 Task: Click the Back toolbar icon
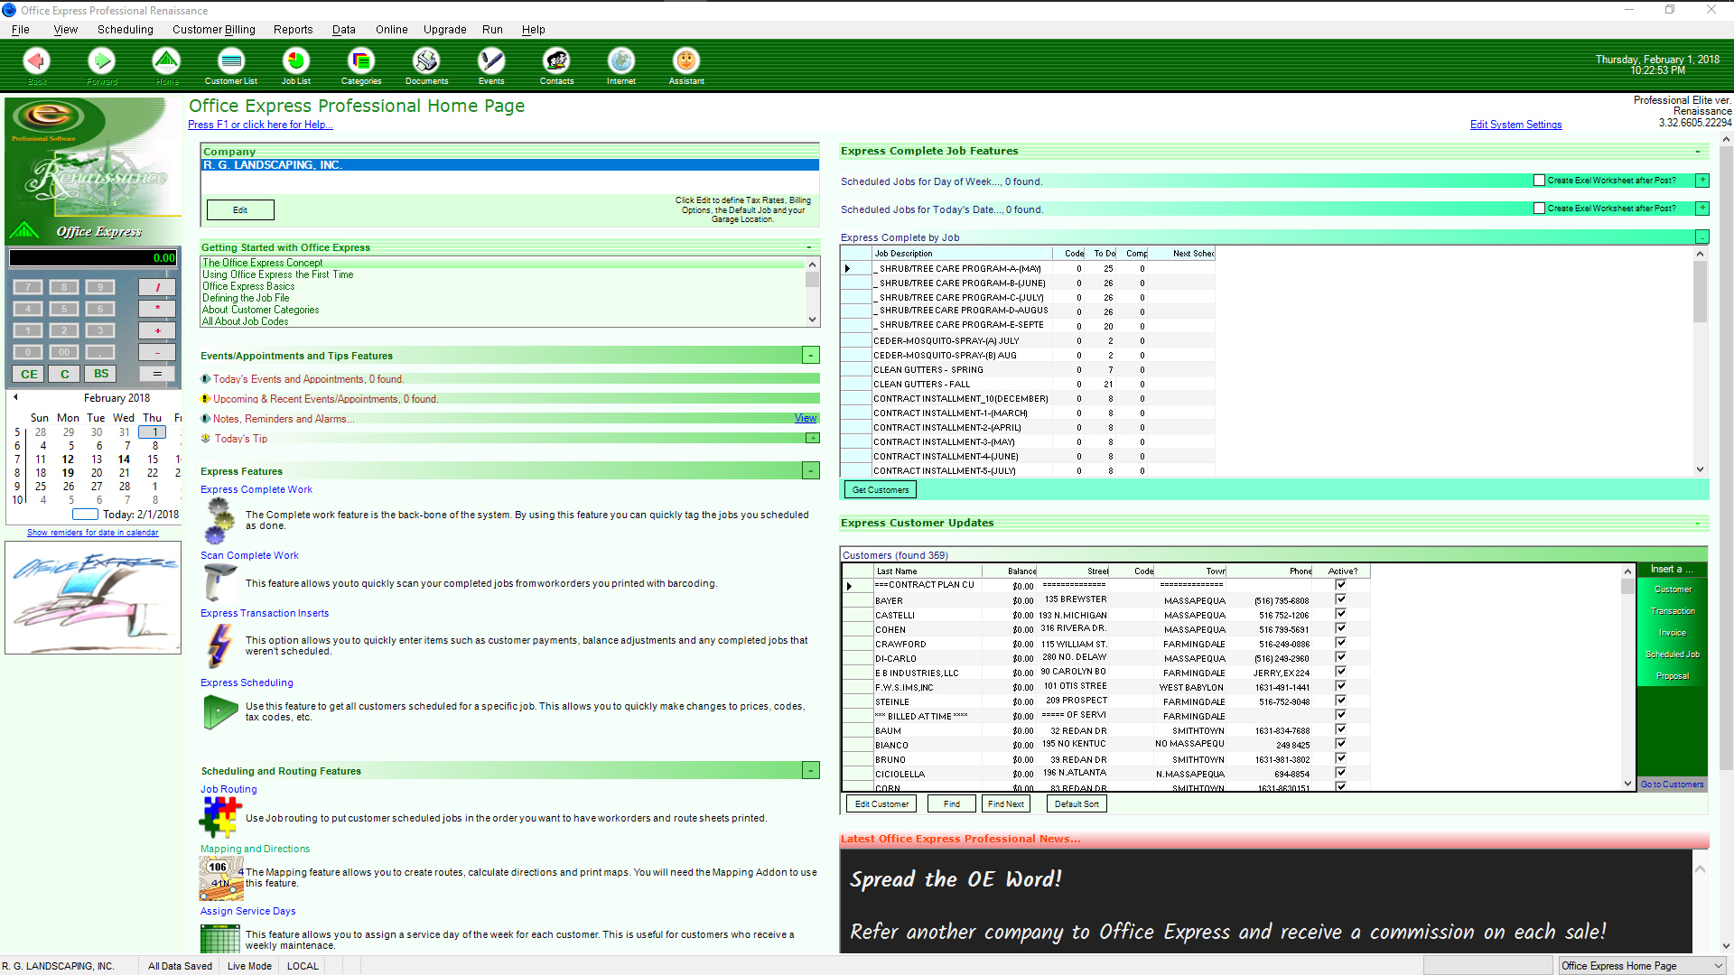click(37, 61)
